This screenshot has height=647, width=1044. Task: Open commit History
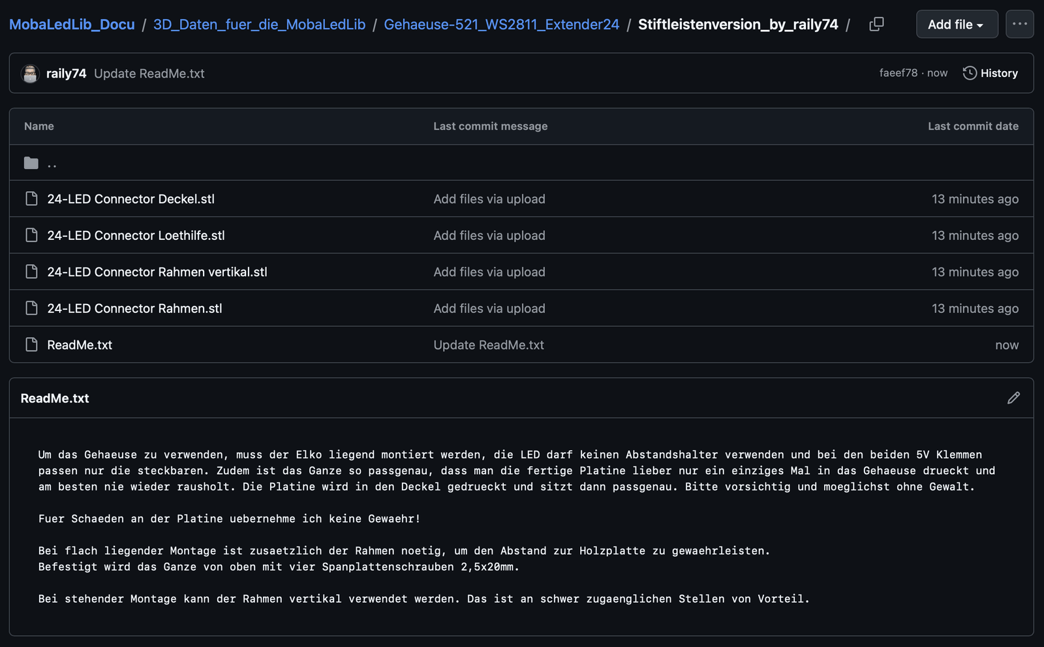pyautogui.click(x=990, y=73)
